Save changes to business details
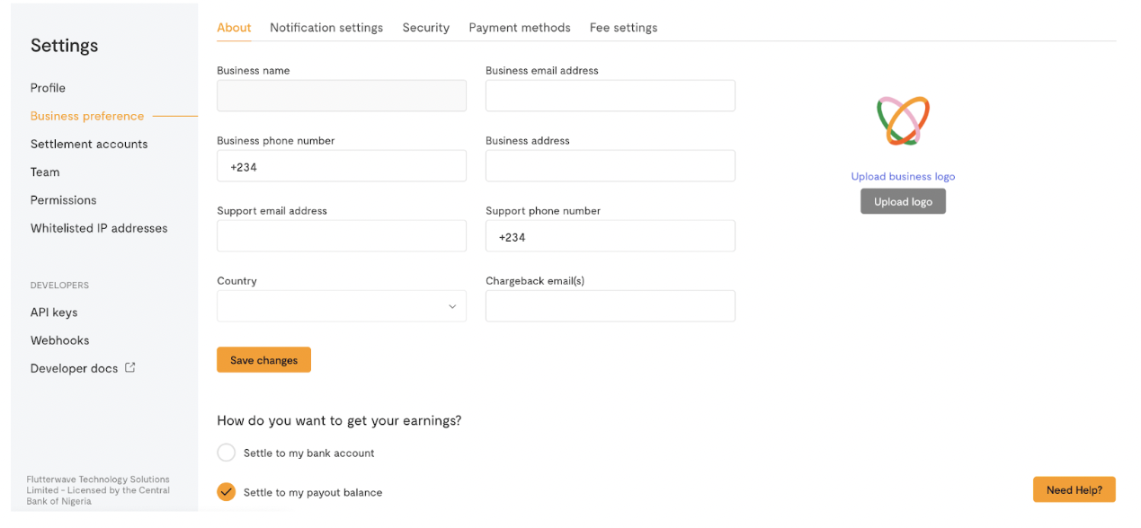This screenshot has width=1141, height=528. point(263,360)
